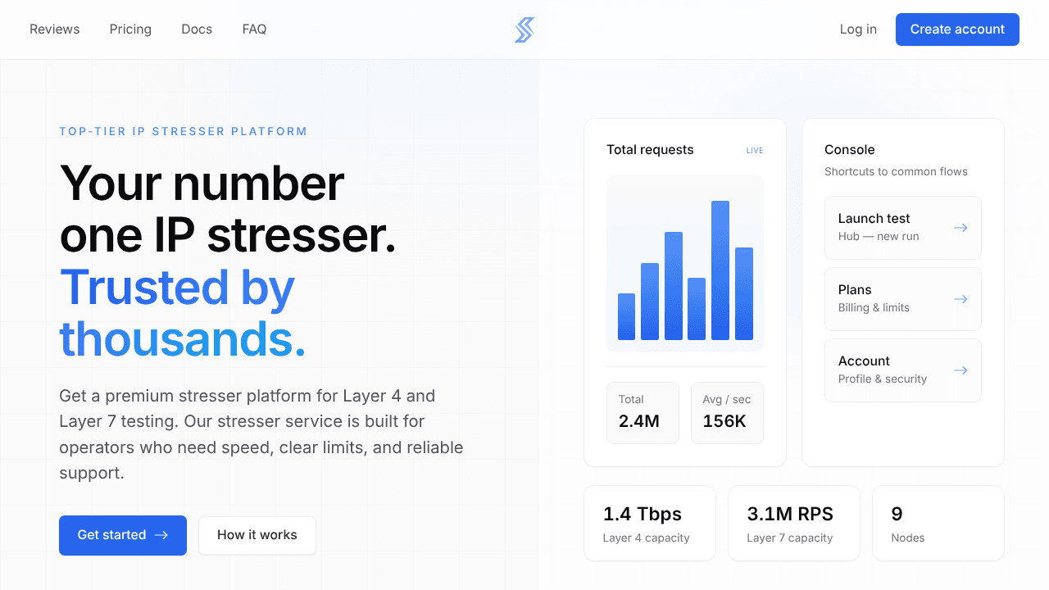Go to the Pricing page
The image size is (1049, 590).
[x=130, y=29]
